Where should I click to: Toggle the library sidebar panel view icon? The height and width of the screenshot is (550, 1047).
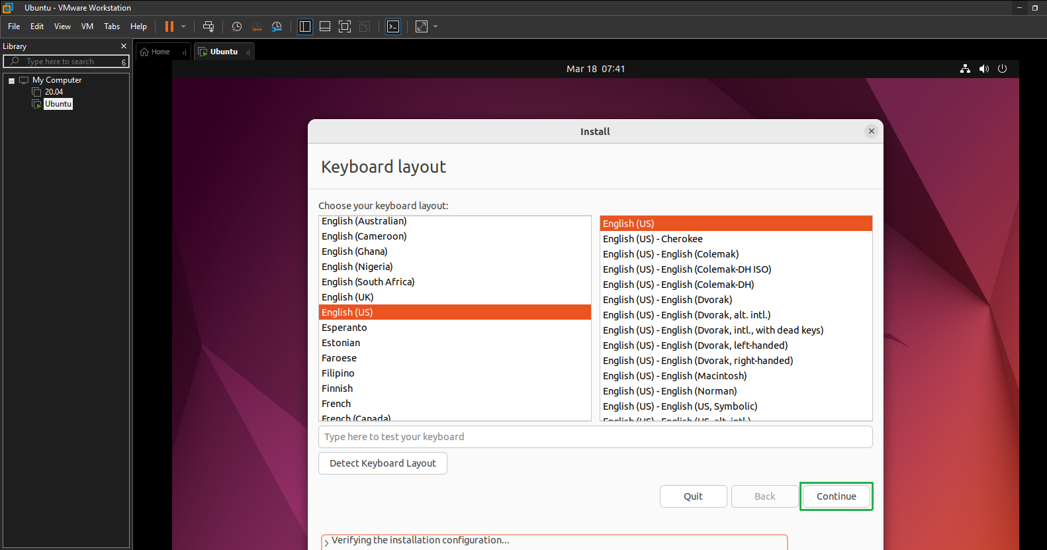305,26
